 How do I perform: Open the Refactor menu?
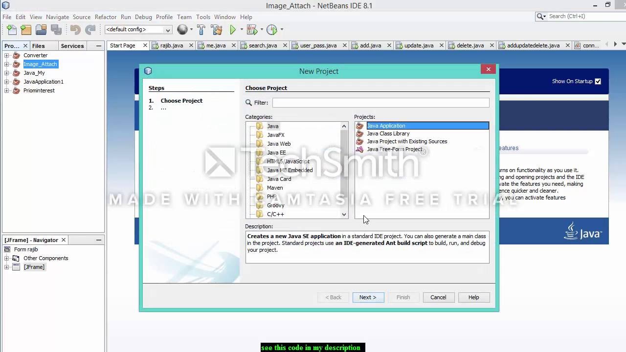click(x=106, y=17)
